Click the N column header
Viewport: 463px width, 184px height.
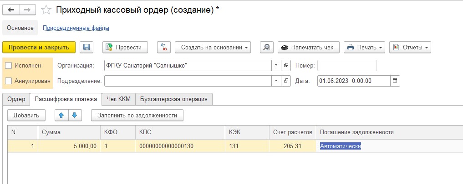[23, 132]
